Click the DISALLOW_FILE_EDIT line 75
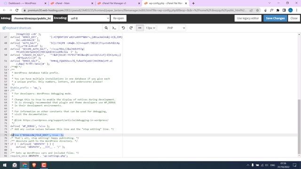The height and width of the screenshot is (169, 301). point(37,135)
